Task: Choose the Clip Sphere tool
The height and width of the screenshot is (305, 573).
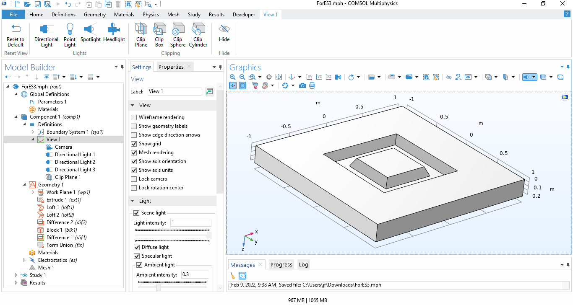Action: 177,35
